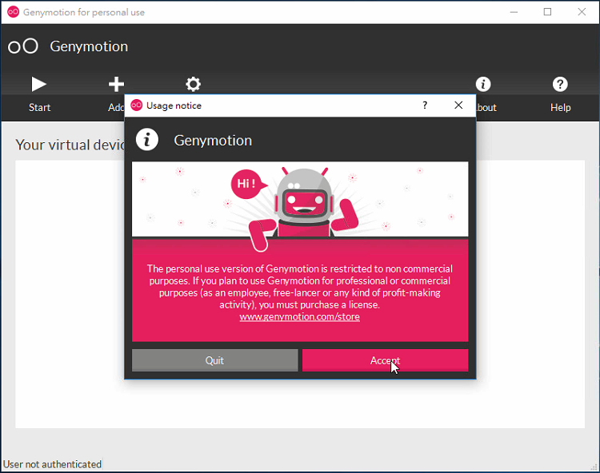The width and height of the screenshot is (600, 473).
Task: Accept the usage notice
Action: click(386, 360)
